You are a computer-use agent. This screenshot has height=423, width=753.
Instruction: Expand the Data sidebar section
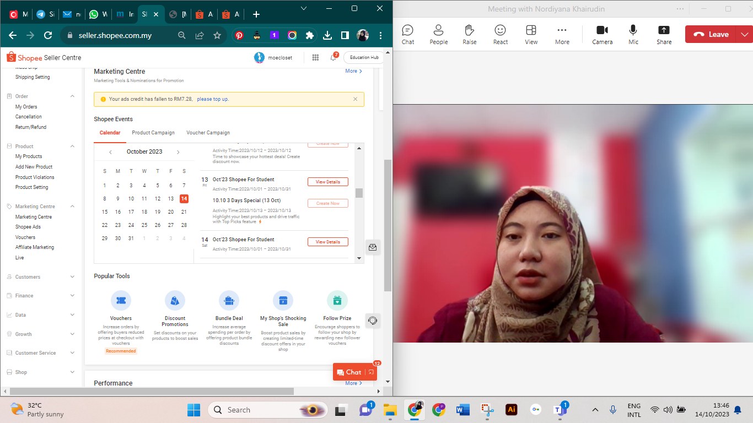tap(72, 315)
